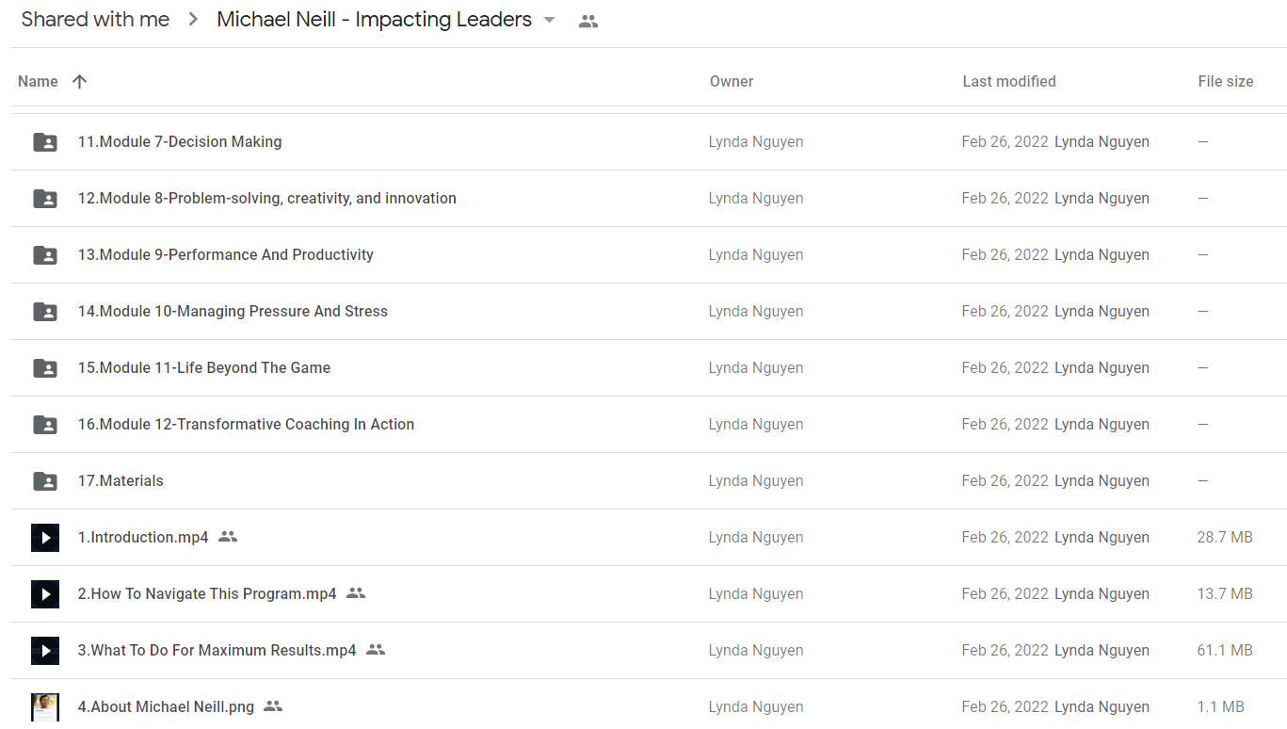Go back to Shared with me
The height and width of the screenshot is (729, 1287).
(x=95, y=19)
